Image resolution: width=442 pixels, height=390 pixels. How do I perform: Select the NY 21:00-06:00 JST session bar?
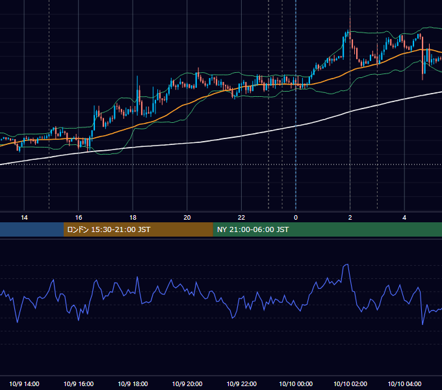click(x=327, y=229)
